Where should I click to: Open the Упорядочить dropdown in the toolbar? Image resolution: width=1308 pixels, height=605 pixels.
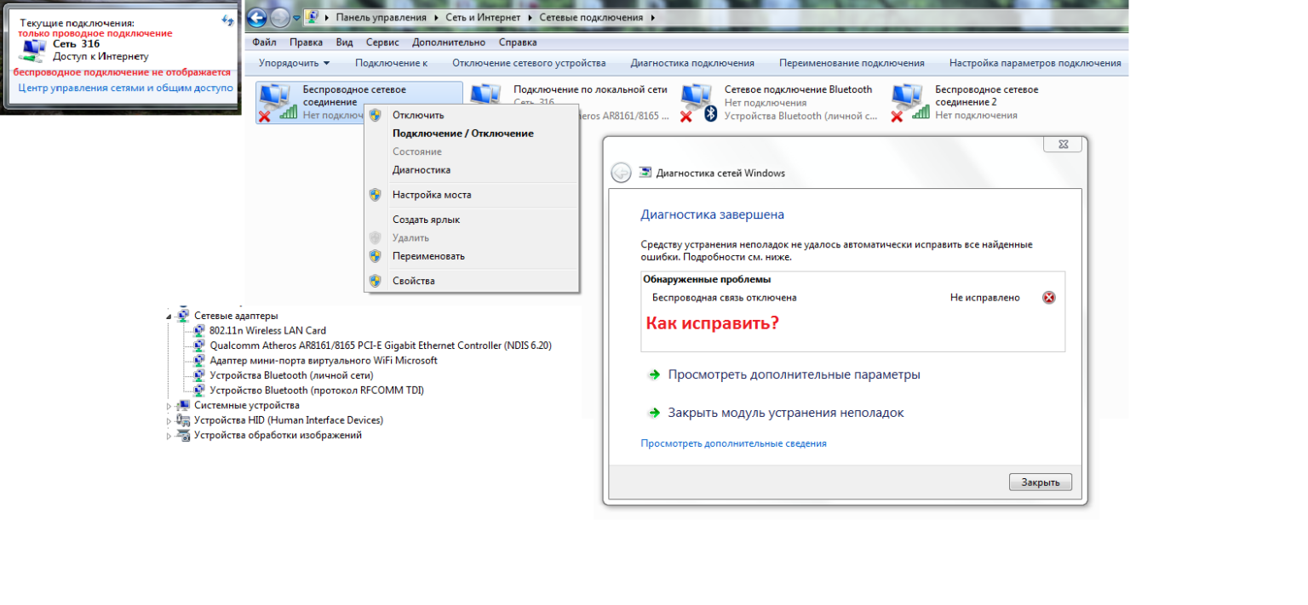click(x=295, y=63)
